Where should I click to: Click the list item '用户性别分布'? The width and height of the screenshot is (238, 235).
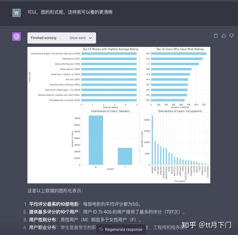click(43, 220)
